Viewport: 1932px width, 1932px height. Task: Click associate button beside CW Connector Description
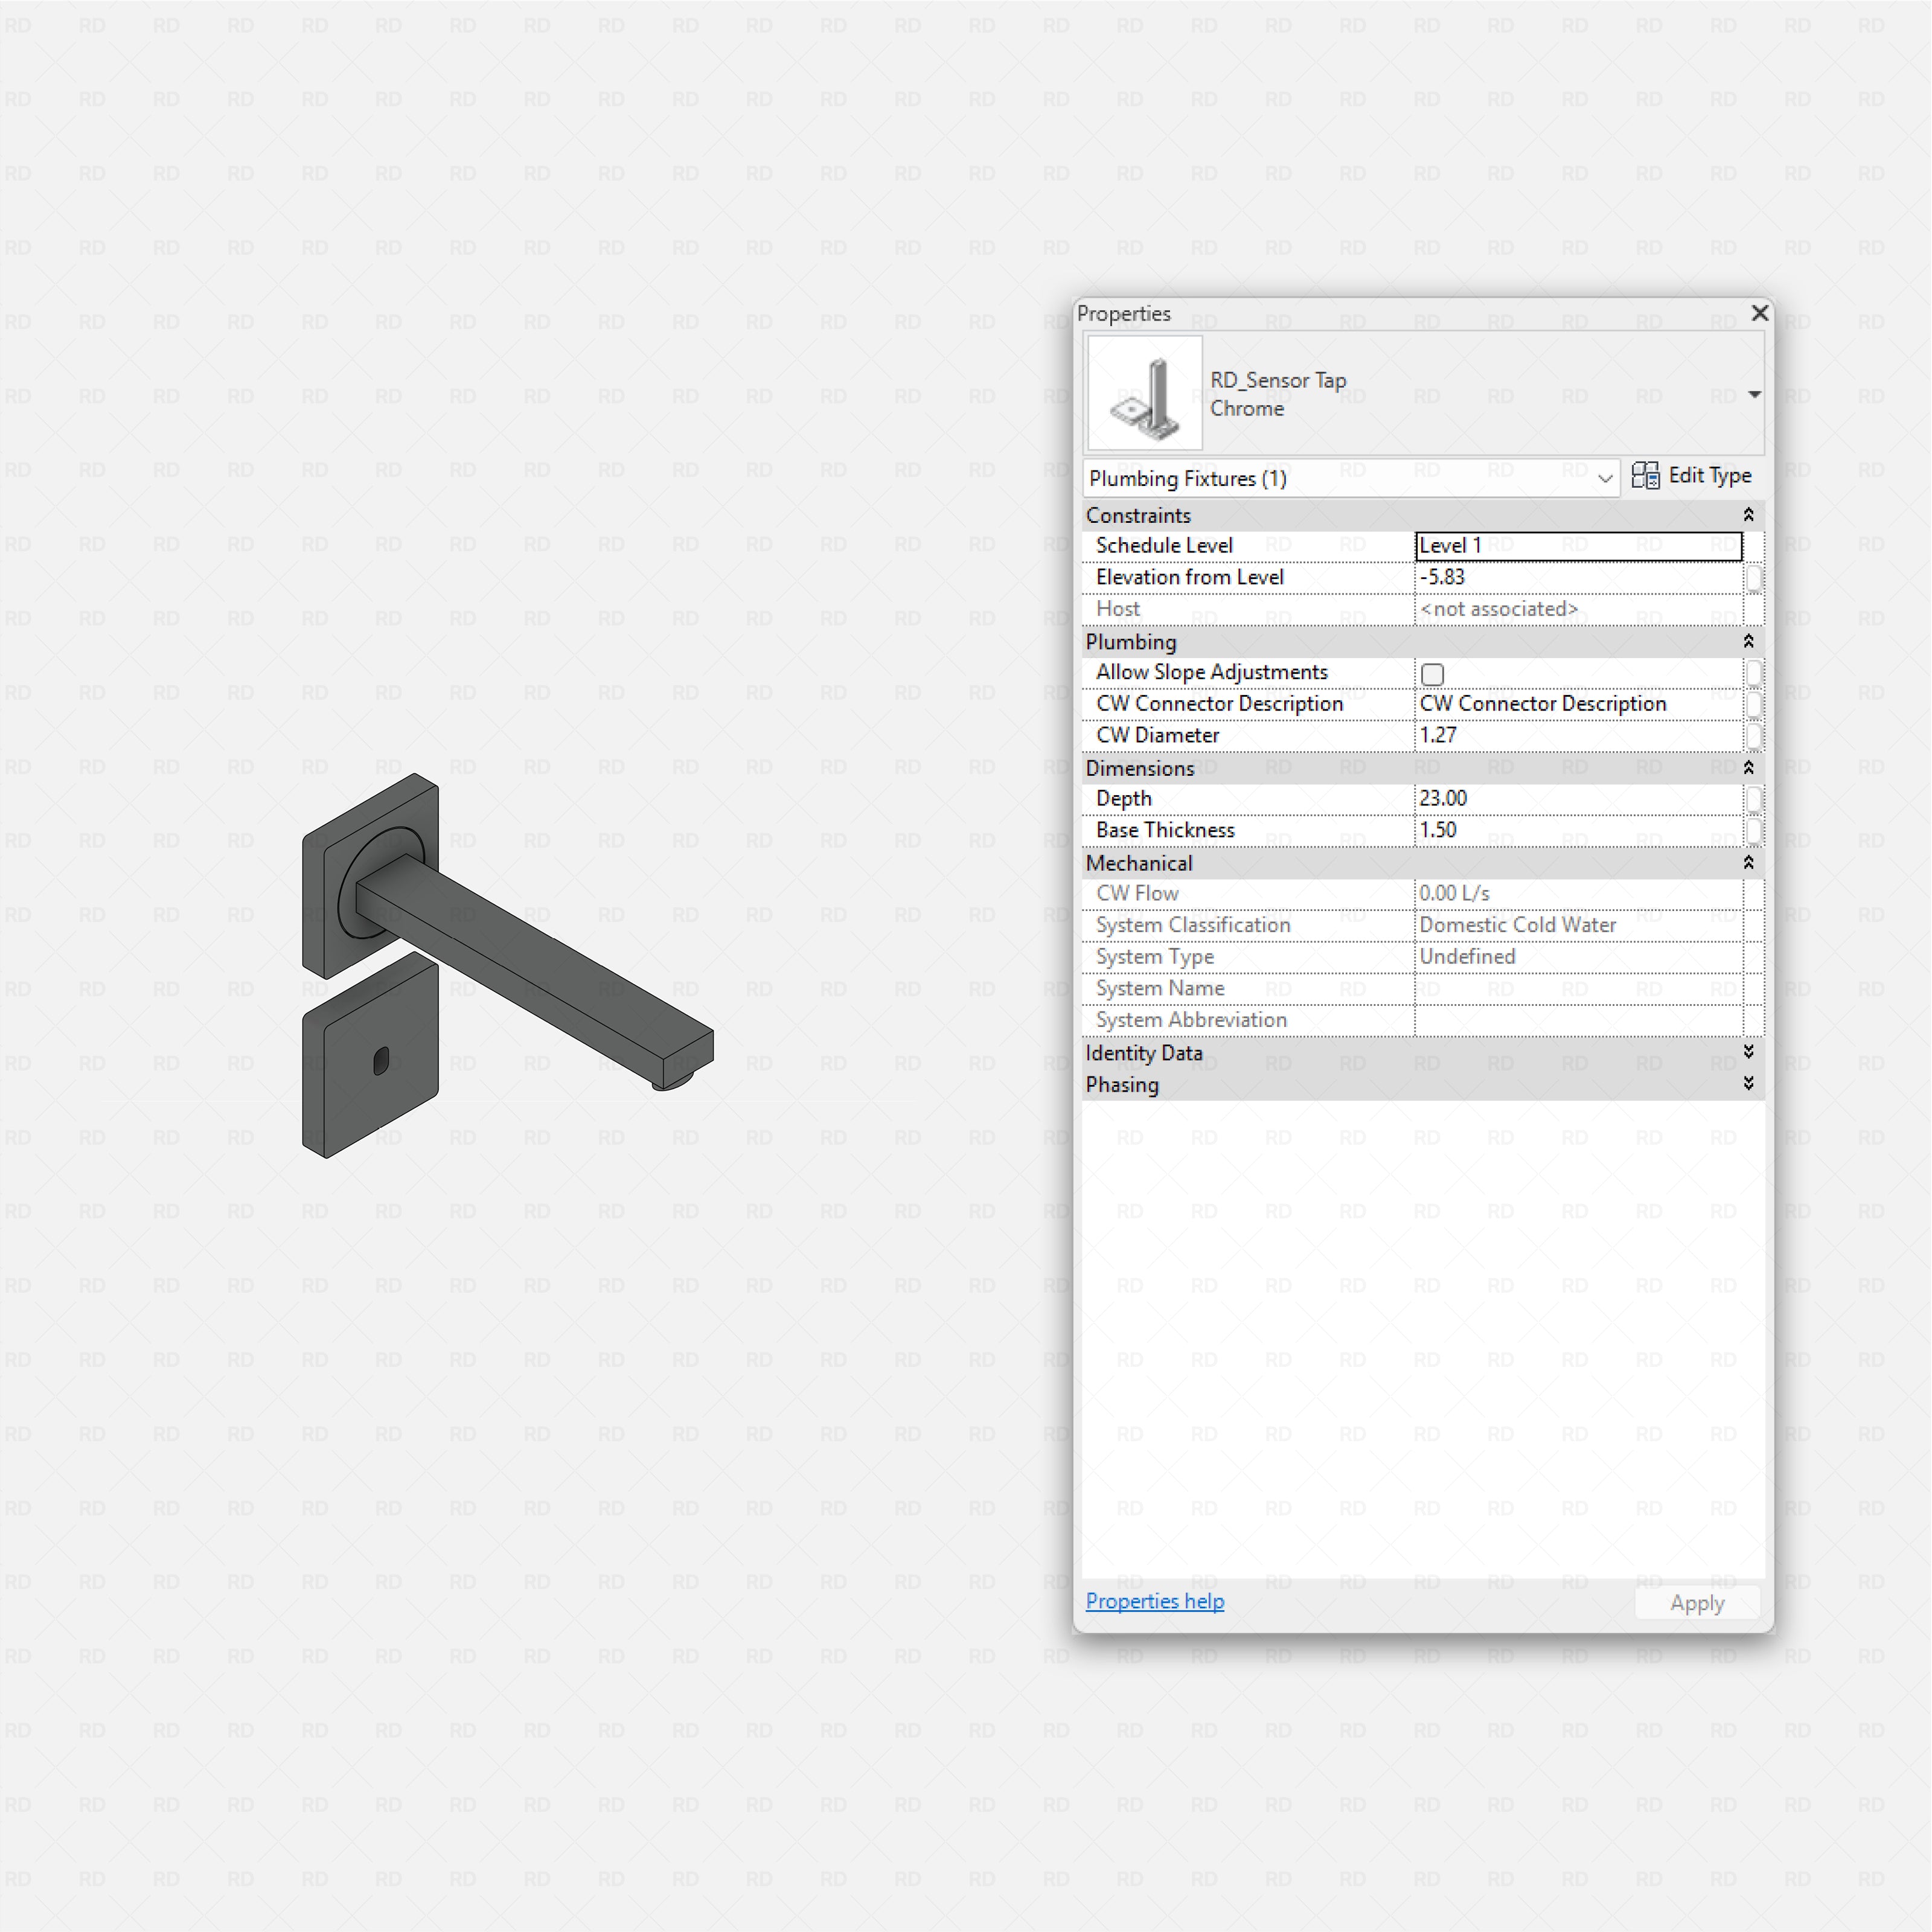point(1753,704)
